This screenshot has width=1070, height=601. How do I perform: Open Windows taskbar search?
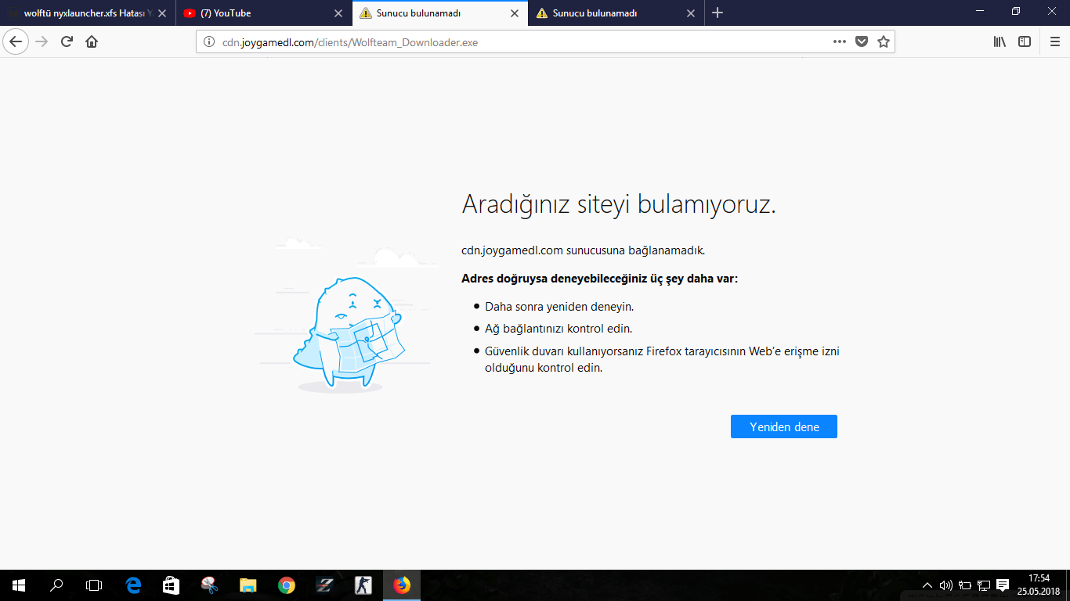pos(56,585)
